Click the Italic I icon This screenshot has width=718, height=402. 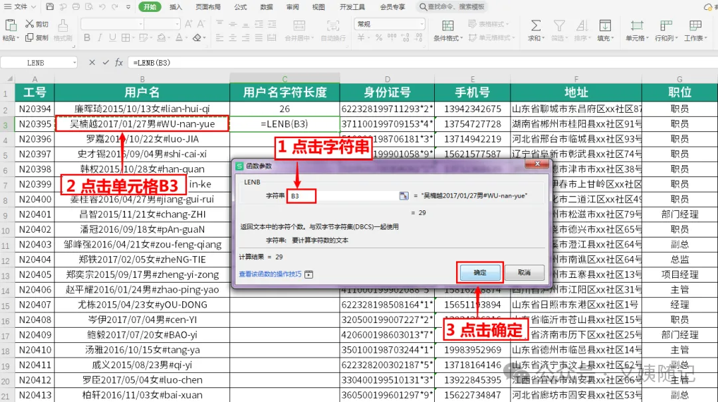[100, 38]
